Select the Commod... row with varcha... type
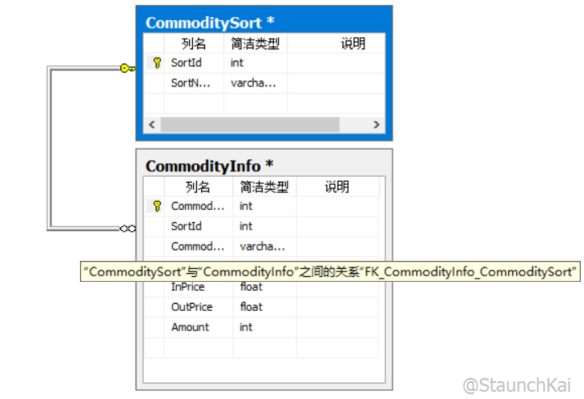Screen dimensions: 584x399 click(x=262, y=246)
